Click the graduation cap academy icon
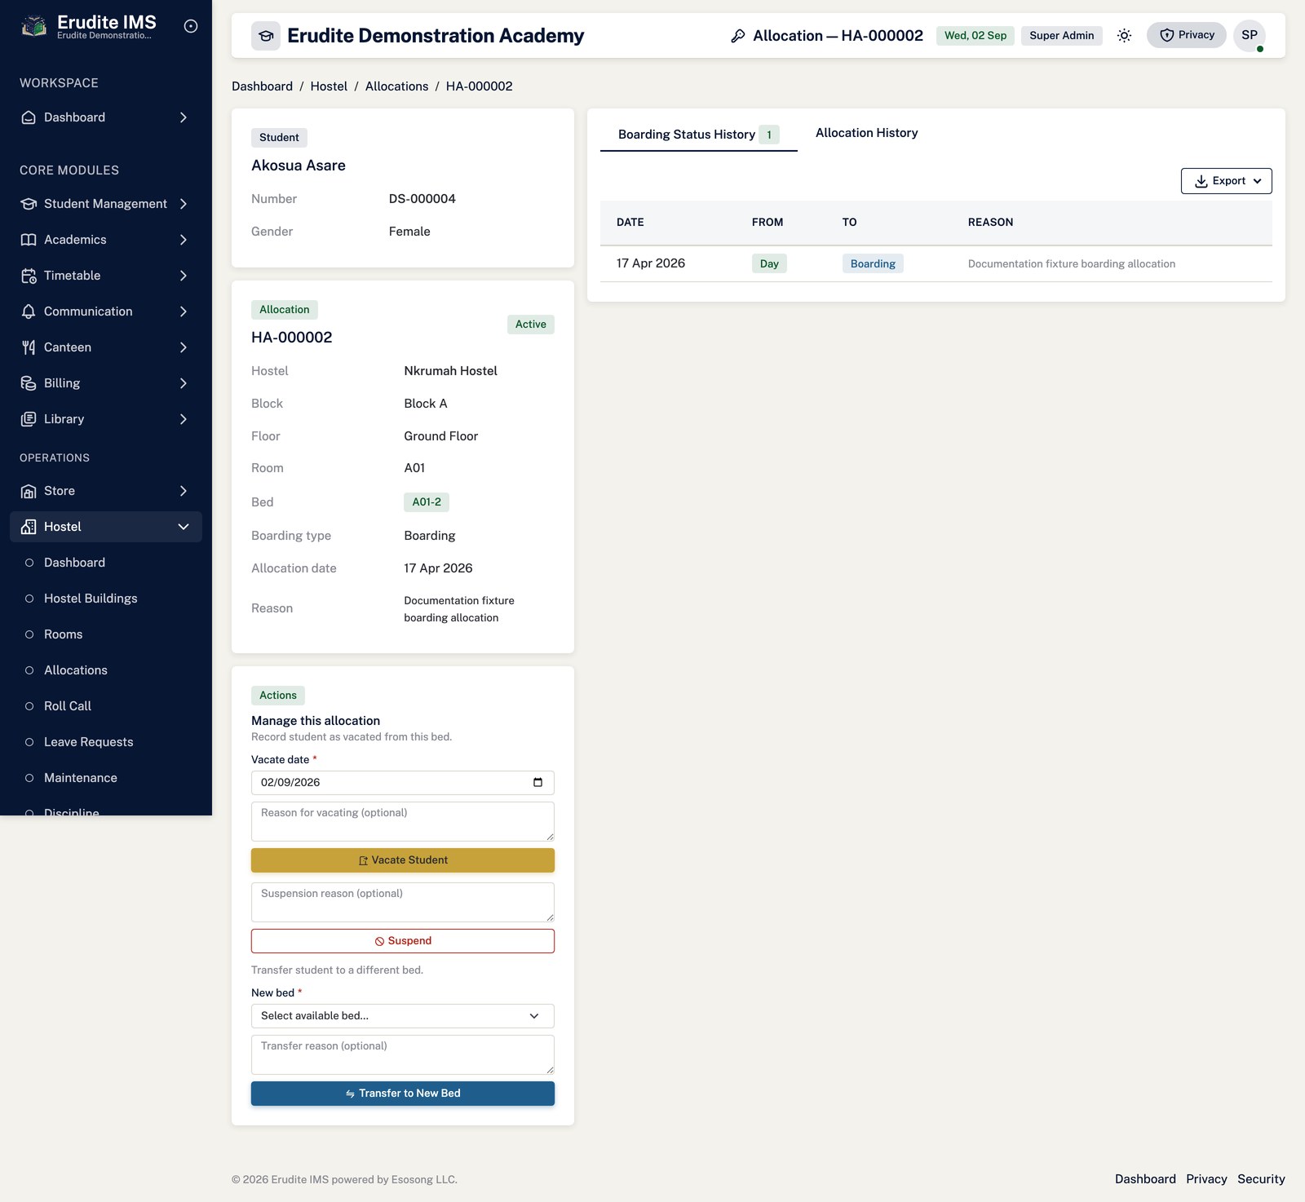The image size is (1305, 1202). click(x=266, y=36)
